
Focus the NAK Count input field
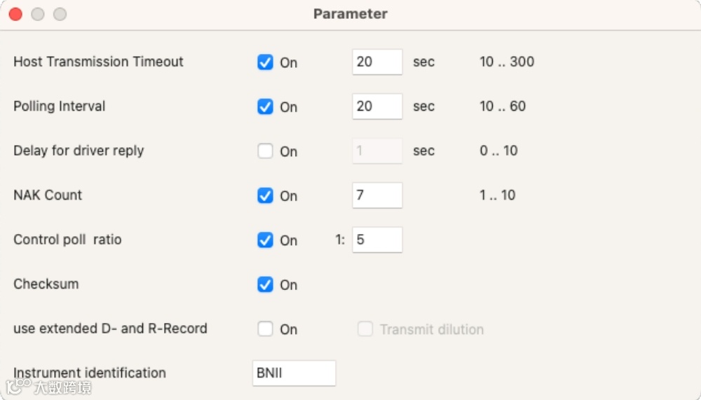(377, 195)
